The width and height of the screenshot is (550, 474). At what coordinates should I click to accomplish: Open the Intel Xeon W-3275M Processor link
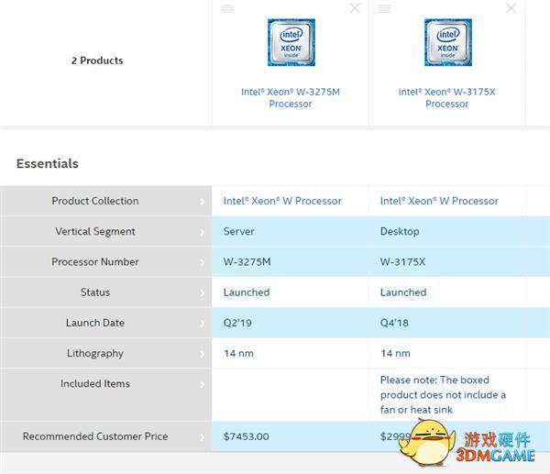pyautogui.click(x=291, y=98)
